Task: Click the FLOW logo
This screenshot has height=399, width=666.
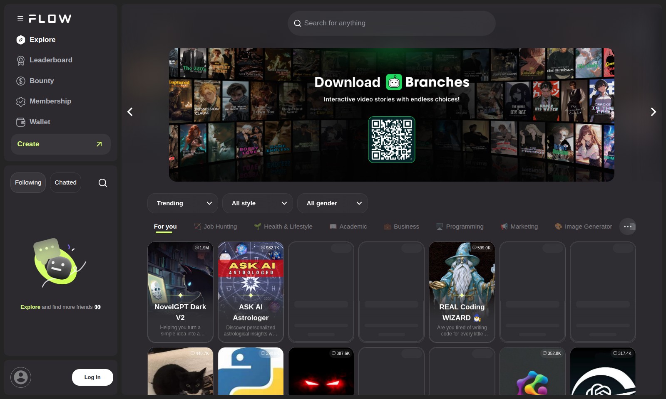Action: [50, 19]
